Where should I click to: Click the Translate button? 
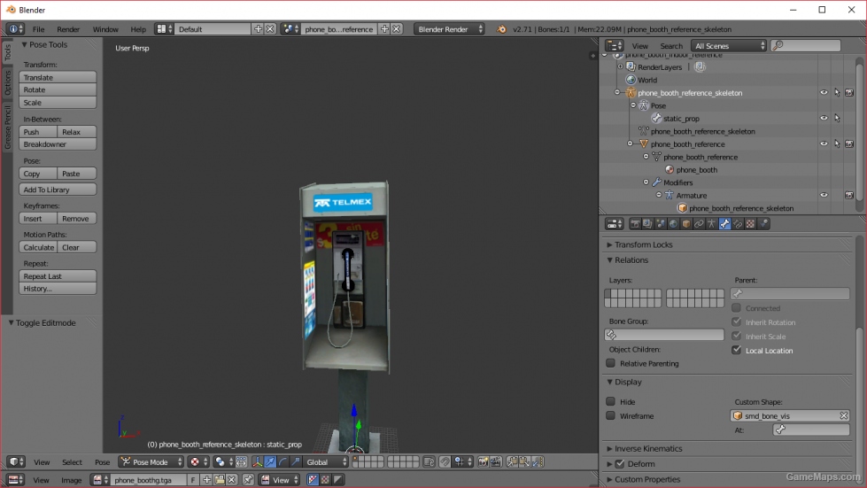[58, 77]
